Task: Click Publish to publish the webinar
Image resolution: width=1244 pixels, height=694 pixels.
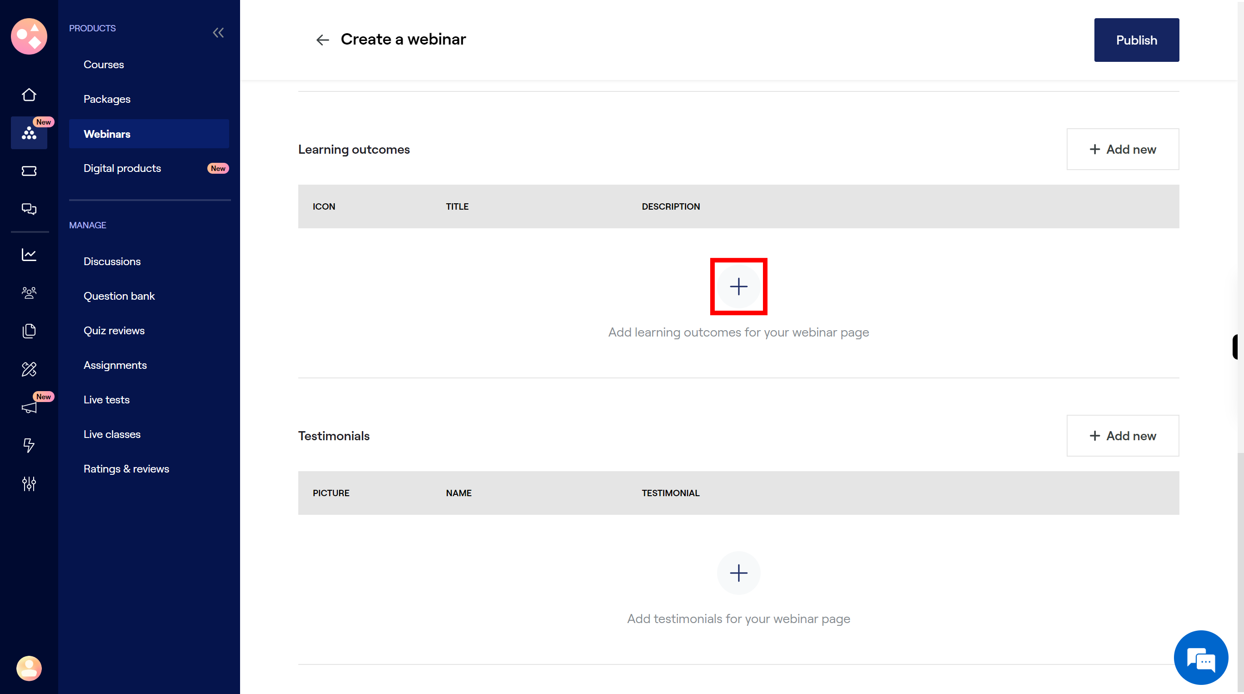Action: [x=1136, y=39]
